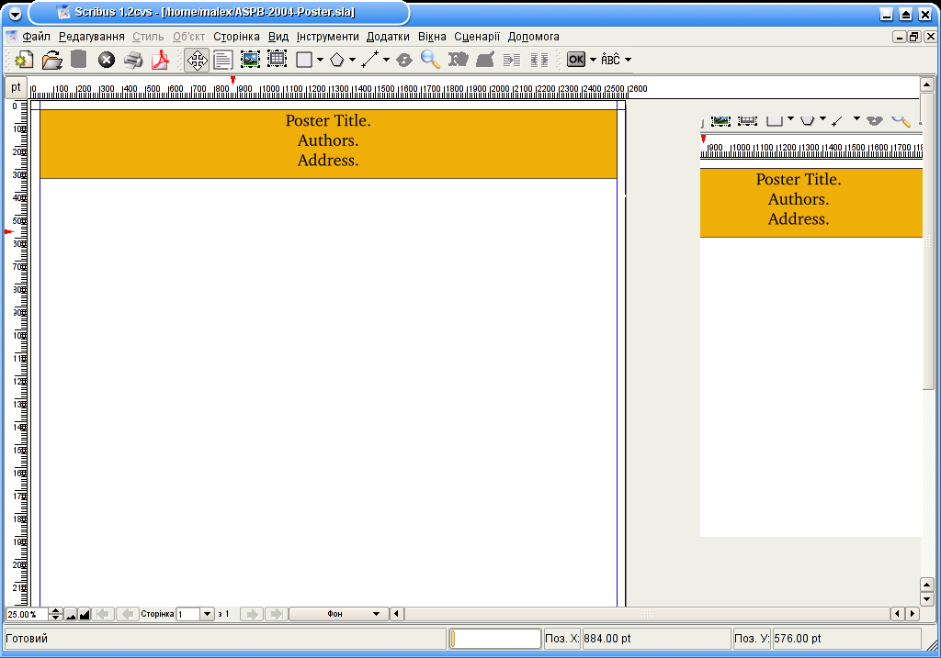This screenshot has height=658, width=941.
Task: Click the Export as PDF icon
Action: point(160,60)
